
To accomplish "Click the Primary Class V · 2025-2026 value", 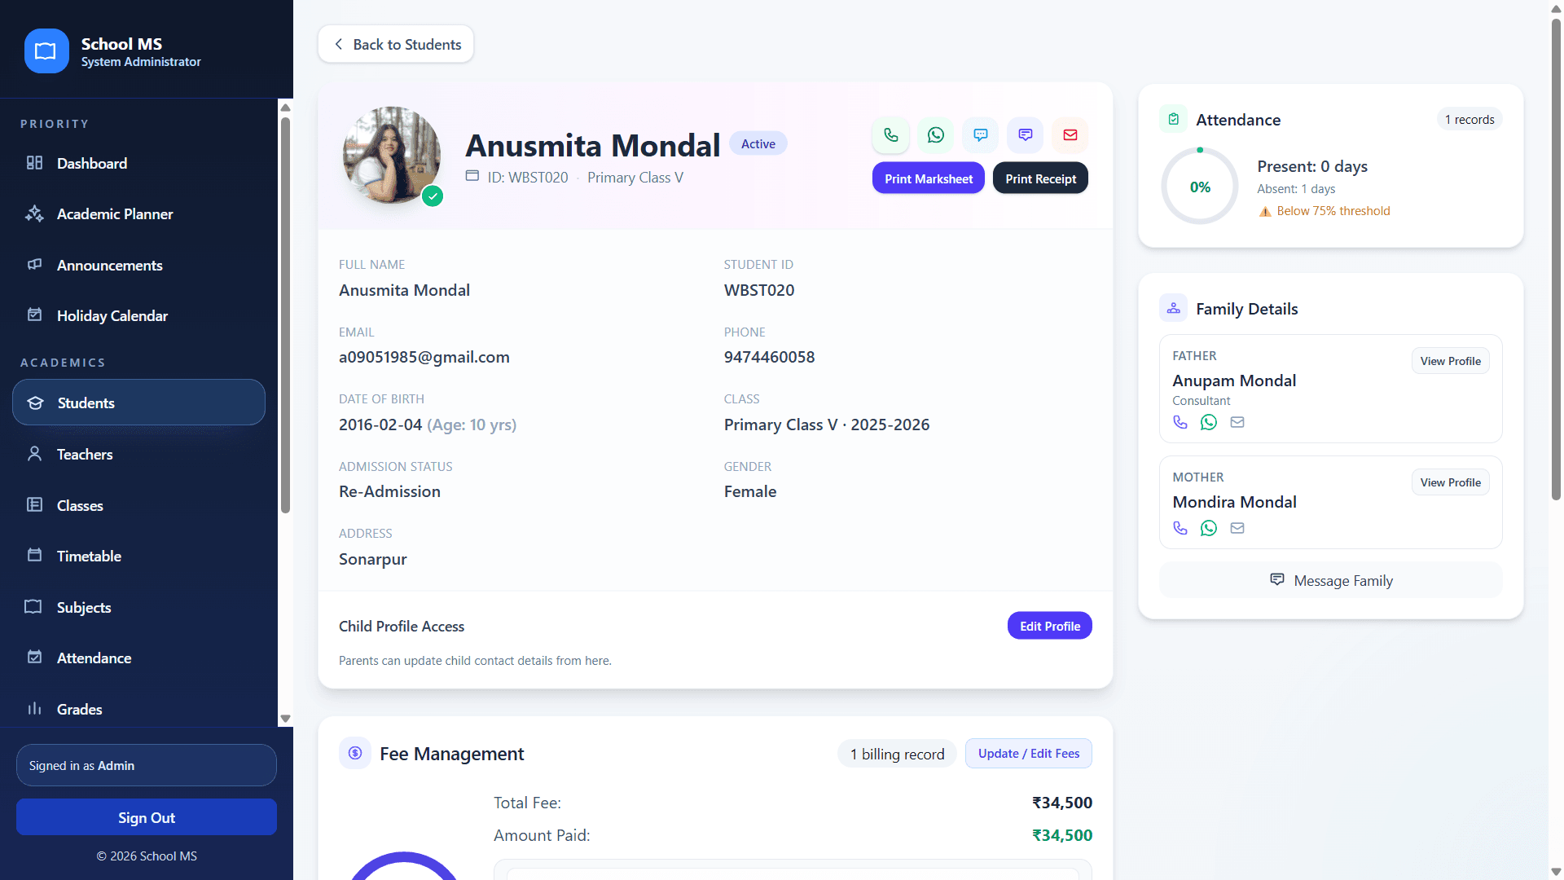I will pos(827,425).
